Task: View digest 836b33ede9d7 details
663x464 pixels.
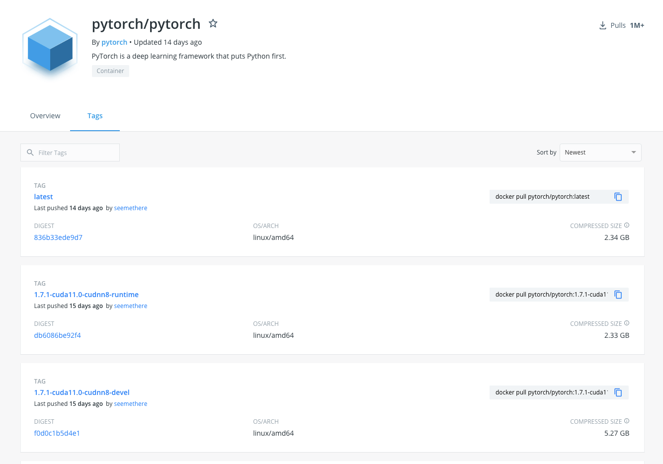Action: [x=58, y=237]
